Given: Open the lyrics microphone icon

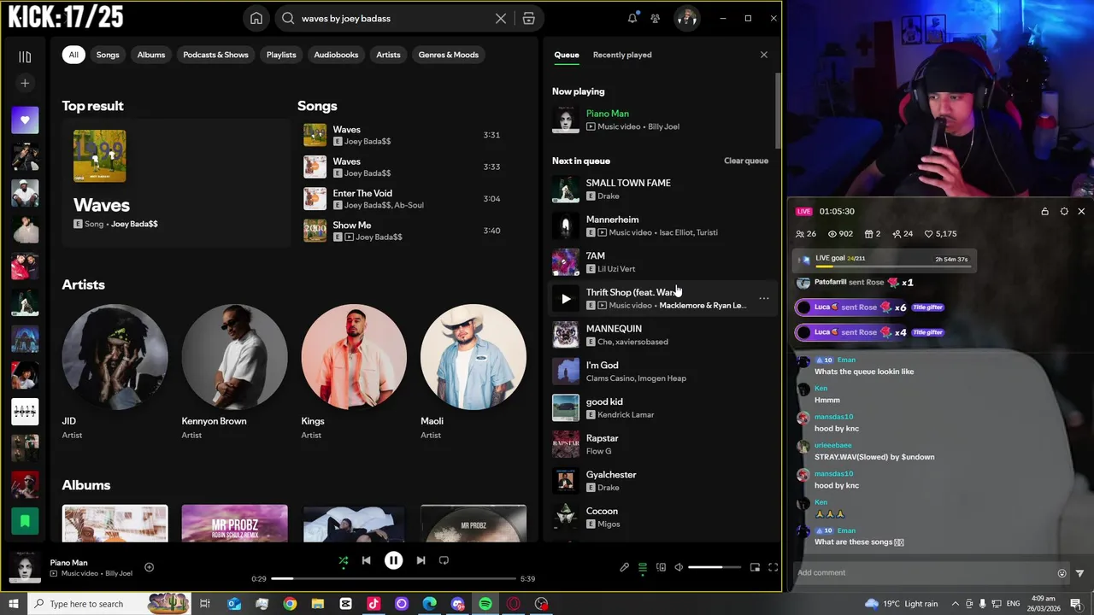Looking at the screenshot, I should pyautogui.click(x=624, y=567).
